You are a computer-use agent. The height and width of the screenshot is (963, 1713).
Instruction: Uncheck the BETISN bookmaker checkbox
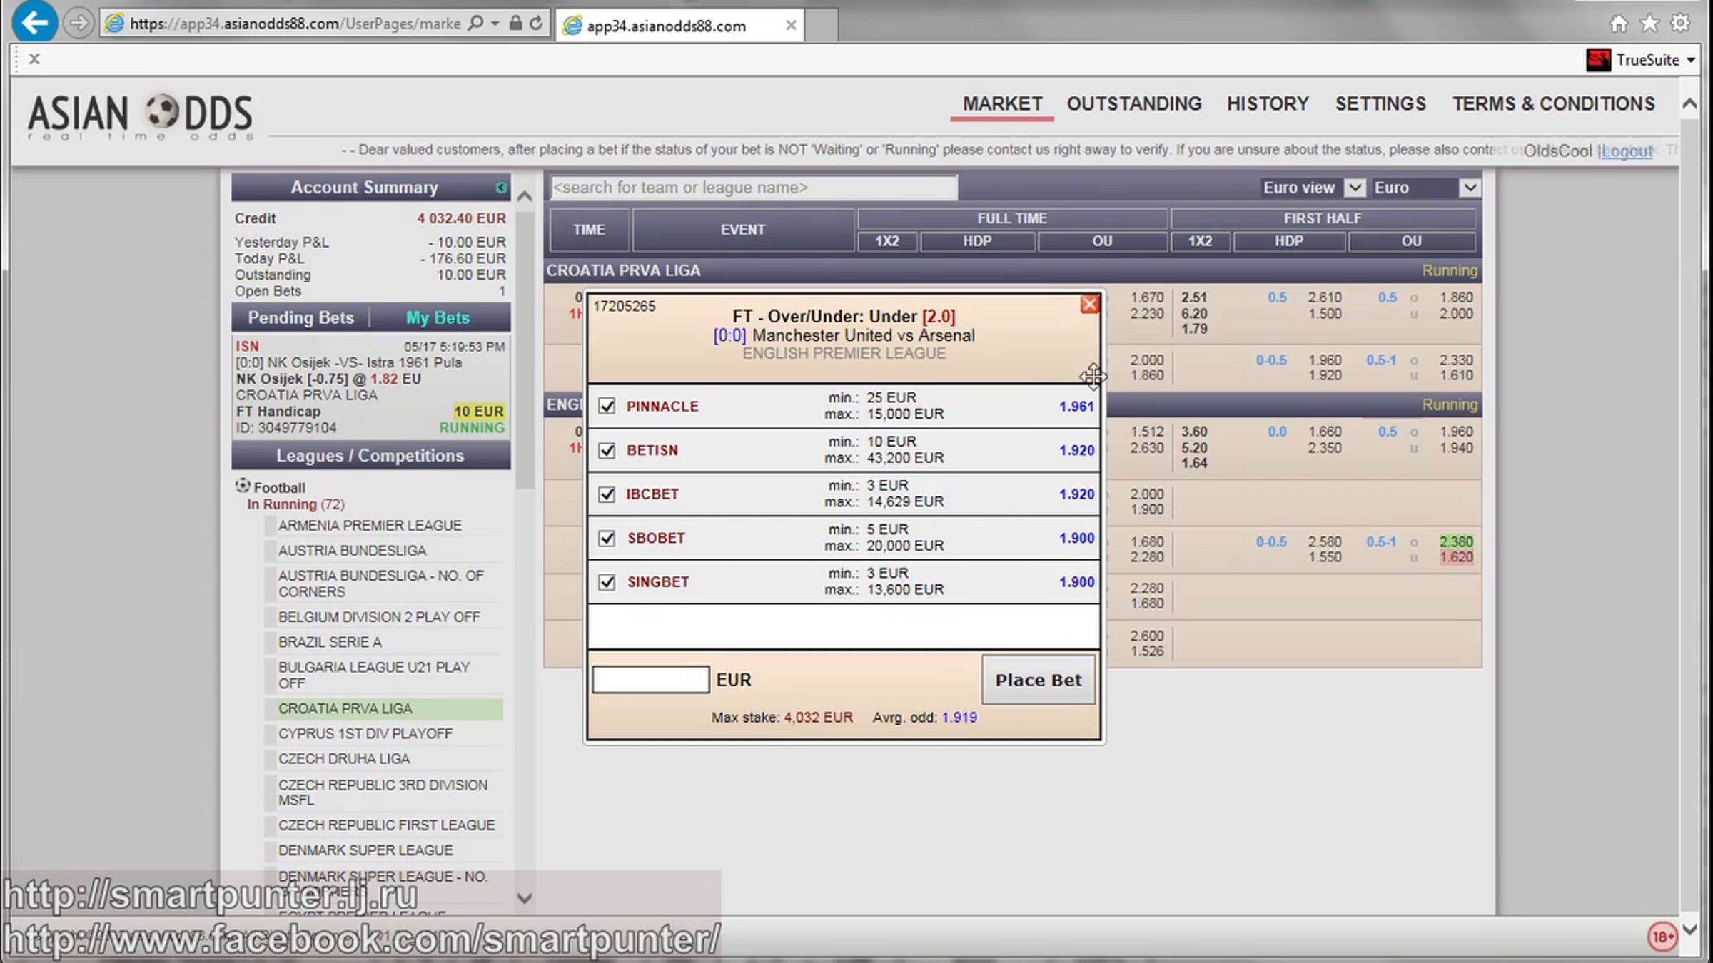[607, 450]
